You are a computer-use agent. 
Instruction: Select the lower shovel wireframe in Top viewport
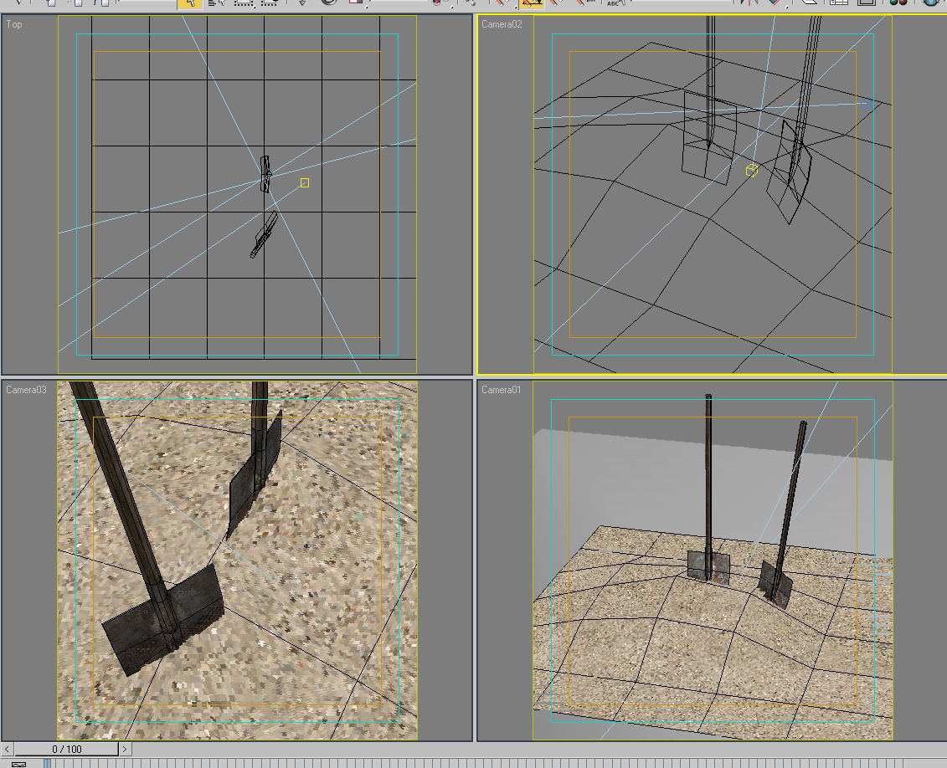(x=265, y=234)
